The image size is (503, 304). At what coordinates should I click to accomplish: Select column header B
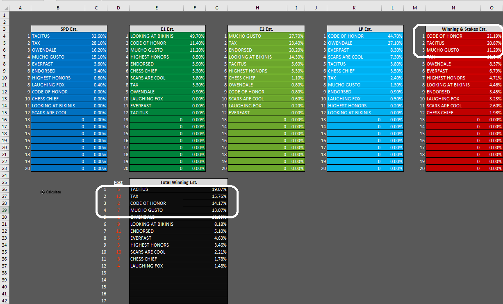[x=58, y=8]
